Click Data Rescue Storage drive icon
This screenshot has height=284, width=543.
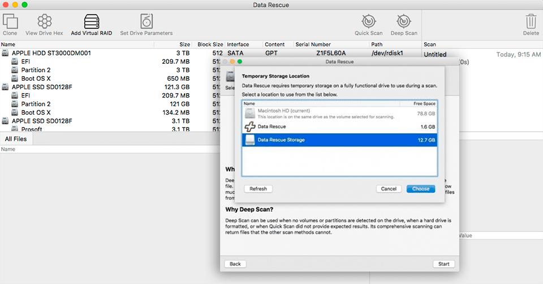tap(250, 140)
